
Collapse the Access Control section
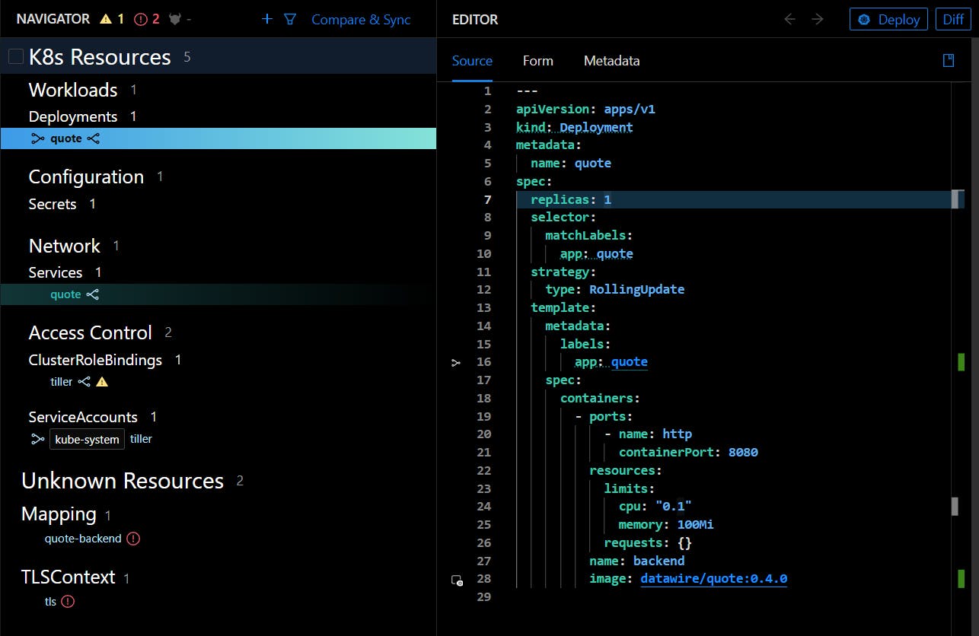91,332
